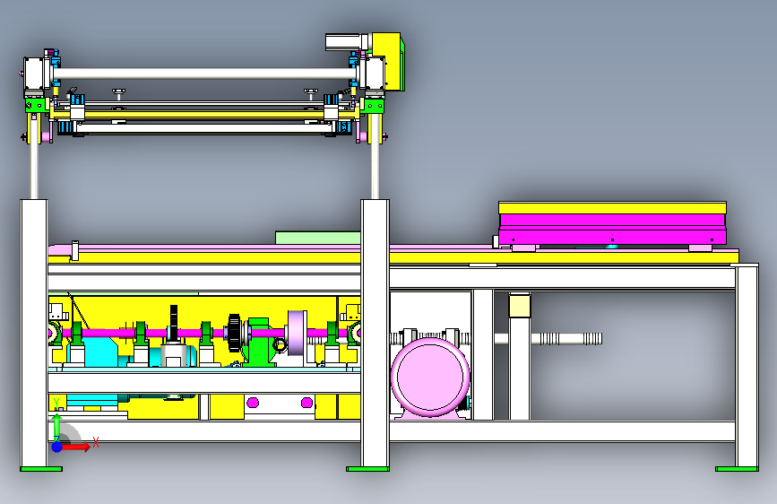Select the left magenta circle on the lower plate
The image size is (777, 504).
pyautogui.click(x=253, y=403)
